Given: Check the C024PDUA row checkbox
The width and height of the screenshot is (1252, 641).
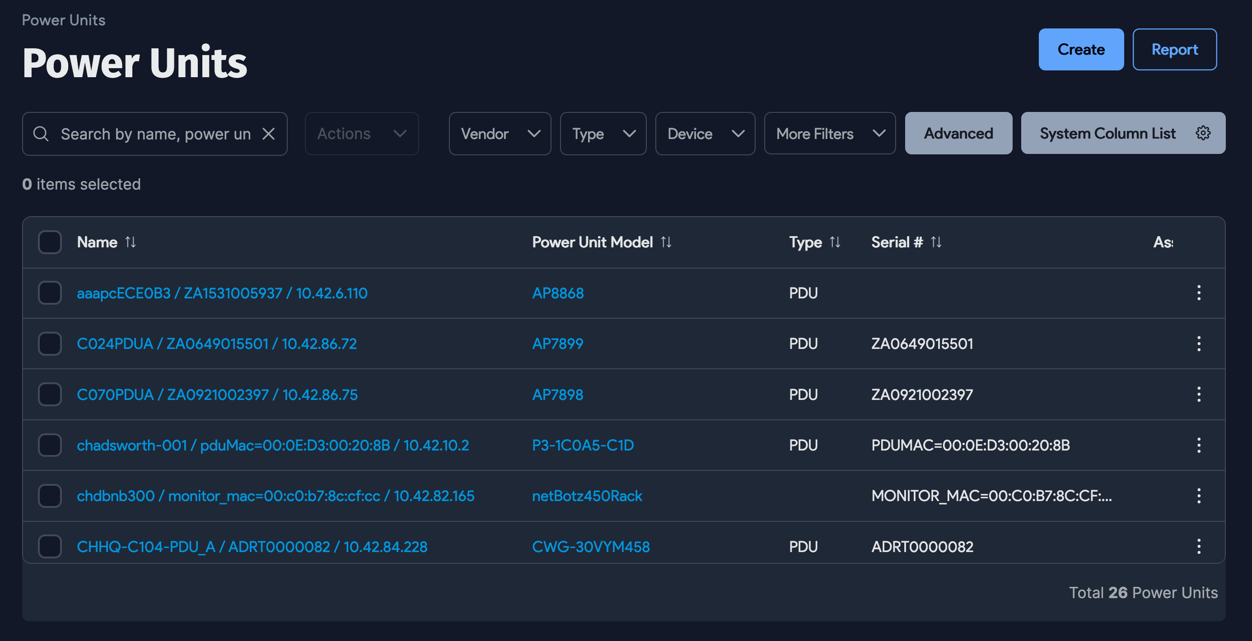Looking at the screenshot, I should coord(50,344).
